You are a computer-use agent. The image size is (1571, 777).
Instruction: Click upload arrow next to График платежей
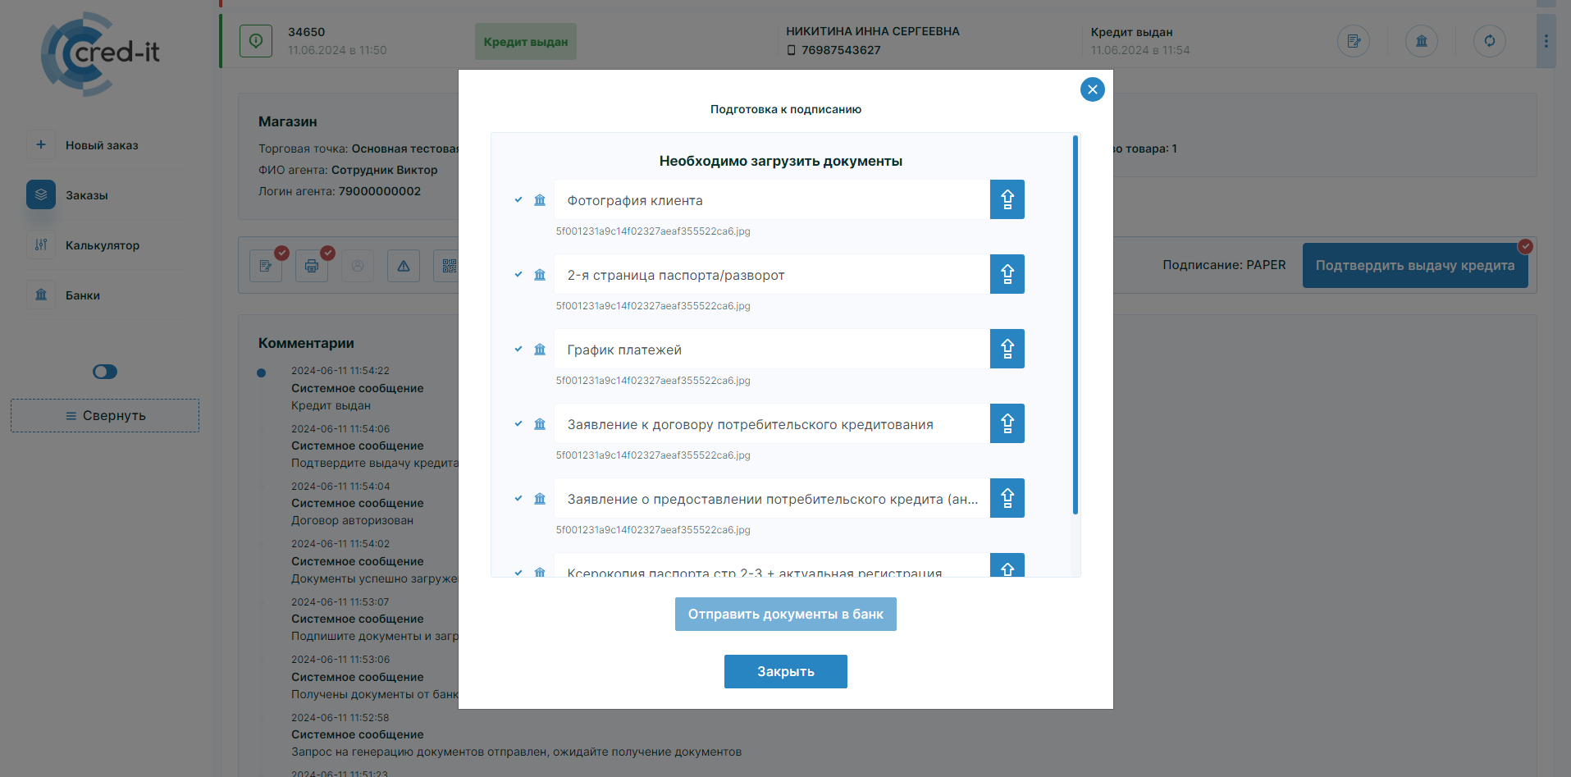click(x=1007, y=349)
